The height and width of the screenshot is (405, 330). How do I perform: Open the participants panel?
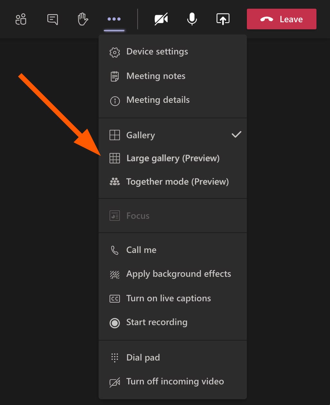[21, 19]
